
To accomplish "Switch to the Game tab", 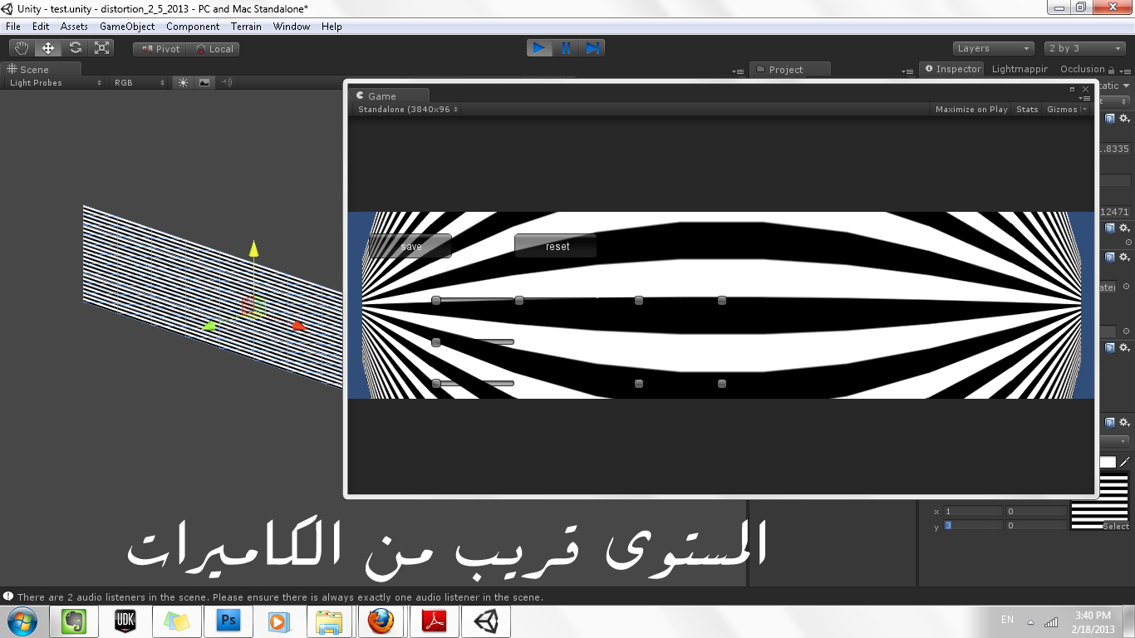I will tap(389, 96).
